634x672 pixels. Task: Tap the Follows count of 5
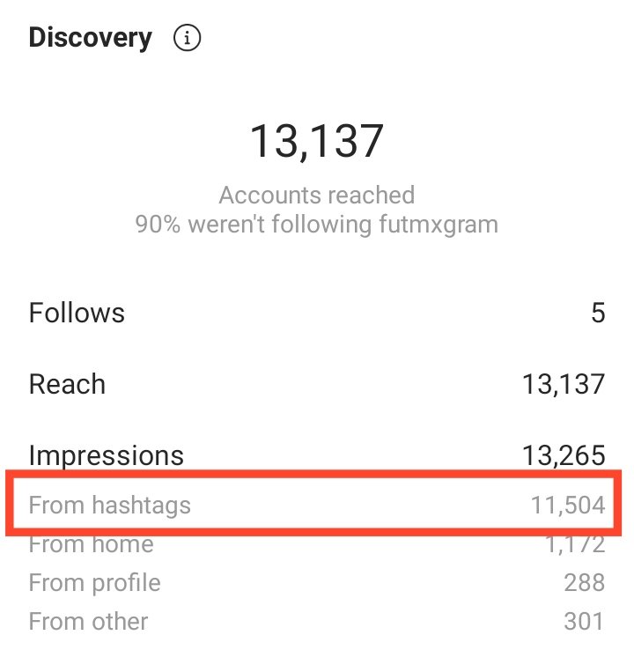pyautogui.click(x=598, y=313)
